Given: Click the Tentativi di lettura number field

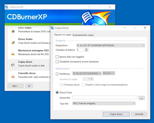Looking at the screenshot, I should tap(81, 50).
